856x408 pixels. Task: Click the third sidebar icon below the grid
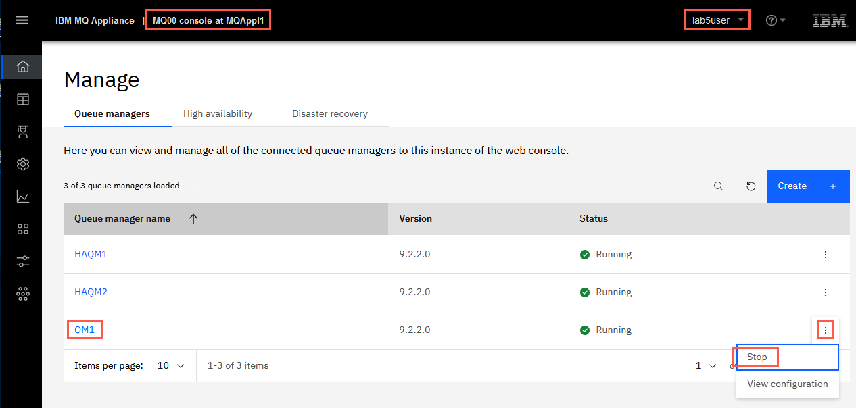(23, 132)
